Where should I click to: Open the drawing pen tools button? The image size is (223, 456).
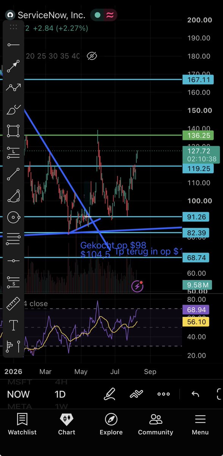(x=110, y=394)
